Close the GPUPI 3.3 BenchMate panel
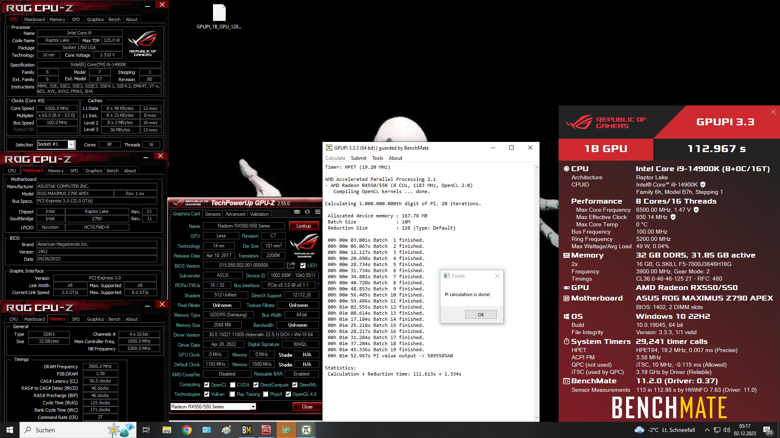Screen dimensions: 780x438 773,112
